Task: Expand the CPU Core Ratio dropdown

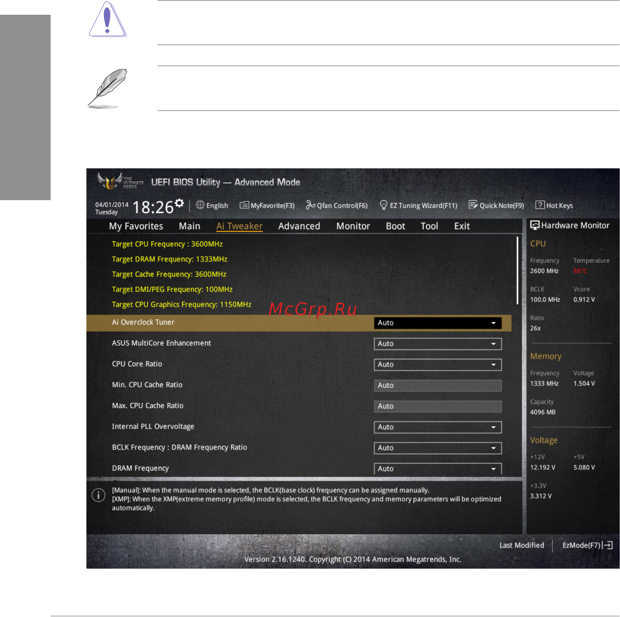Action: pyautogui.click(x=438, y=364)
